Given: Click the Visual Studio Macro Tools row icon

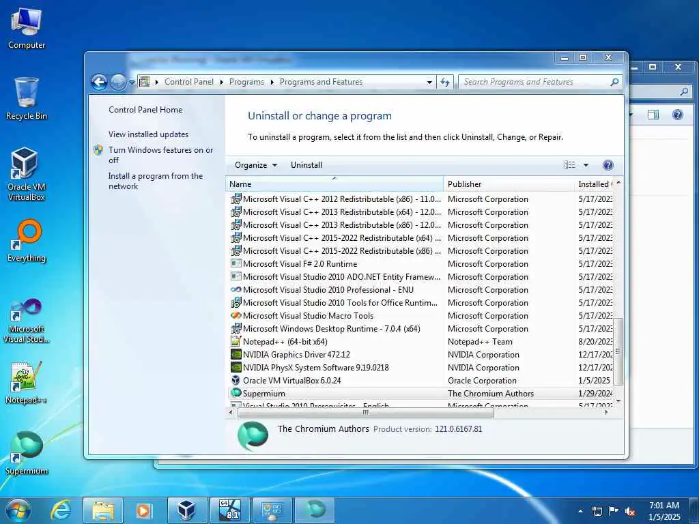Looking at the screenshot, I should point(236,315).
